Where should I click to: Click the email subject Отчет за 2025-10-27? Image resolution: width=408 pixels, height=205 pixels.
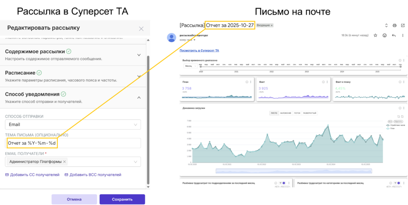coord(230,25)
